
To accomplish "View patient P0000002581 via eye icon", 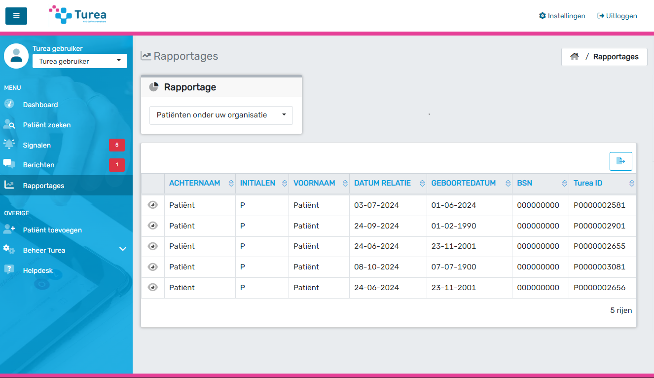I will 153,205.
